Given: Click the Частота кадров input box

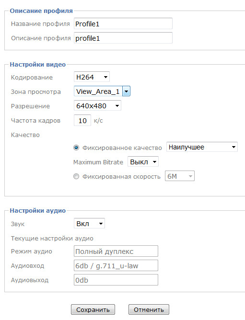Looking at the screenshot, I should [82, 120].
